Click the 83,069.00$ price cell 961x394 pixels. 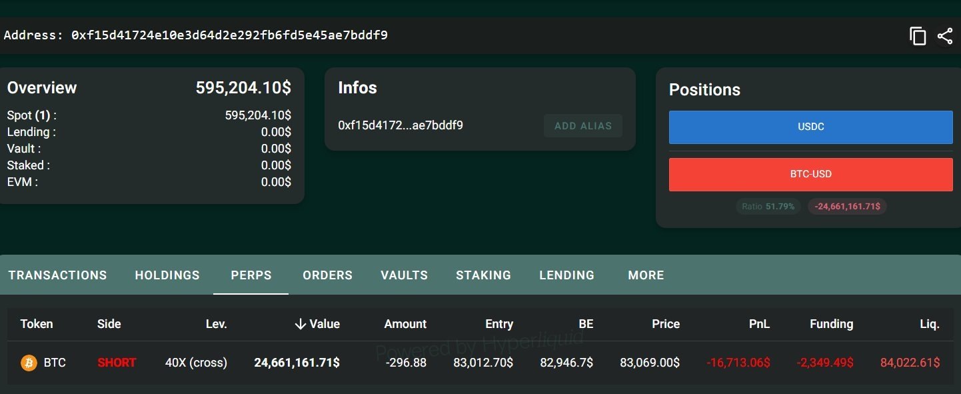650,363
